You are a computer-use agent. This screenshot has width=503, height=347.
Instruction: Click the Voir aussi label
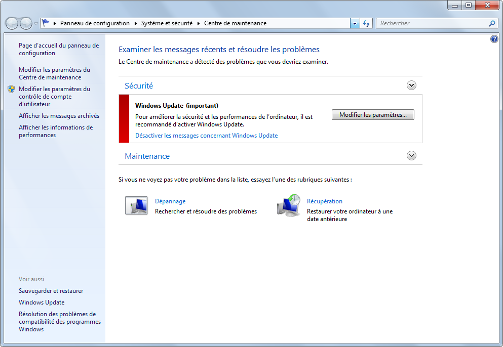click(31, 279)
